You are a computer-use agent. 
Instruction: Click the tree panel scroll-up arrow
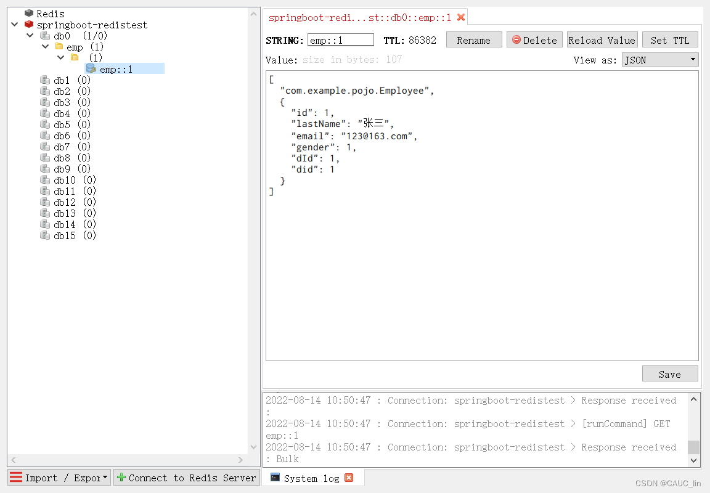pyautogui.click(x=253, y=14)
